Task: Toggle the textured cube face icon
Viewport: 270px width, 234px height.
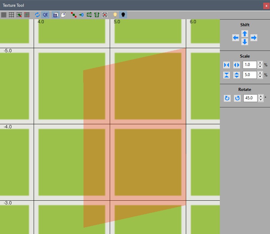Action: tap(56, 15)
